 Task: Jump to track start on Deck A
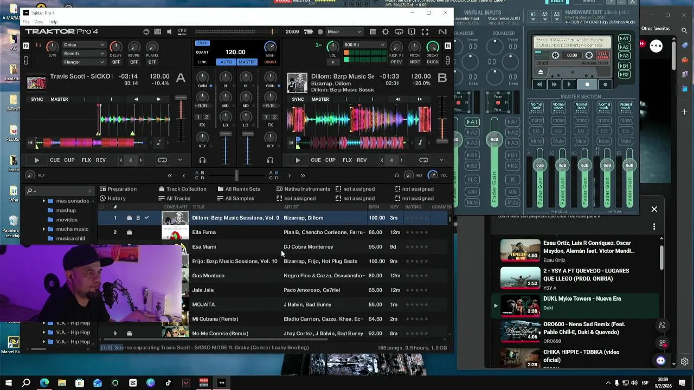coord(30,143)
